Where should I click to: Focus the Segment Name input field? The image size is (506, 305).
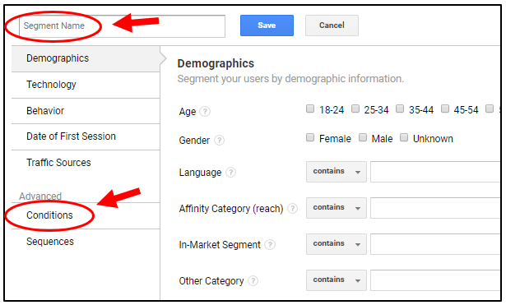click(x=123, y=26)
